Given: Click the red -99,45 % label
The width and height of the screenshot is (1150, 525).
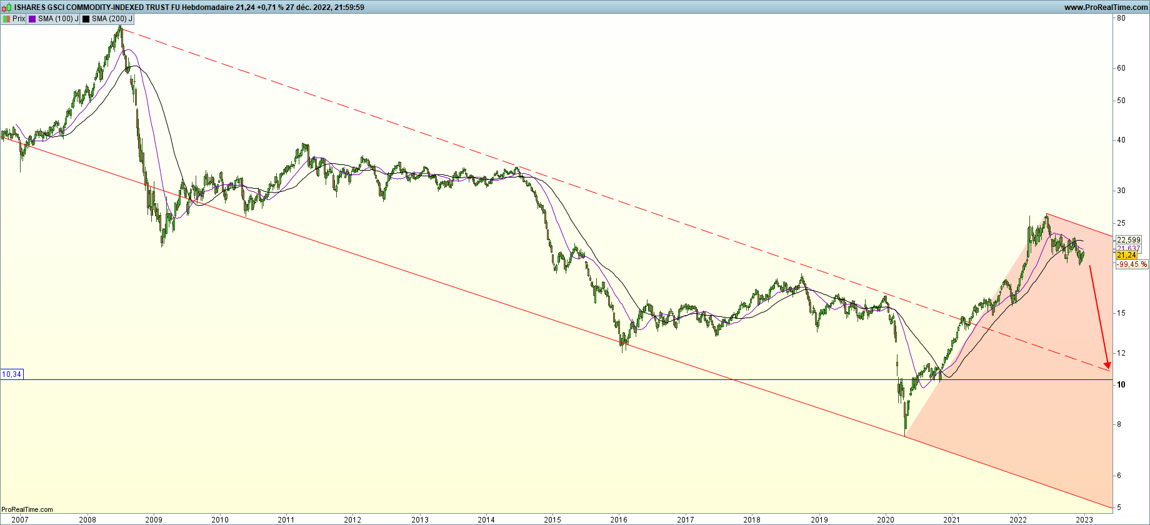Looking at the screenshot, I should [1132, 264].
